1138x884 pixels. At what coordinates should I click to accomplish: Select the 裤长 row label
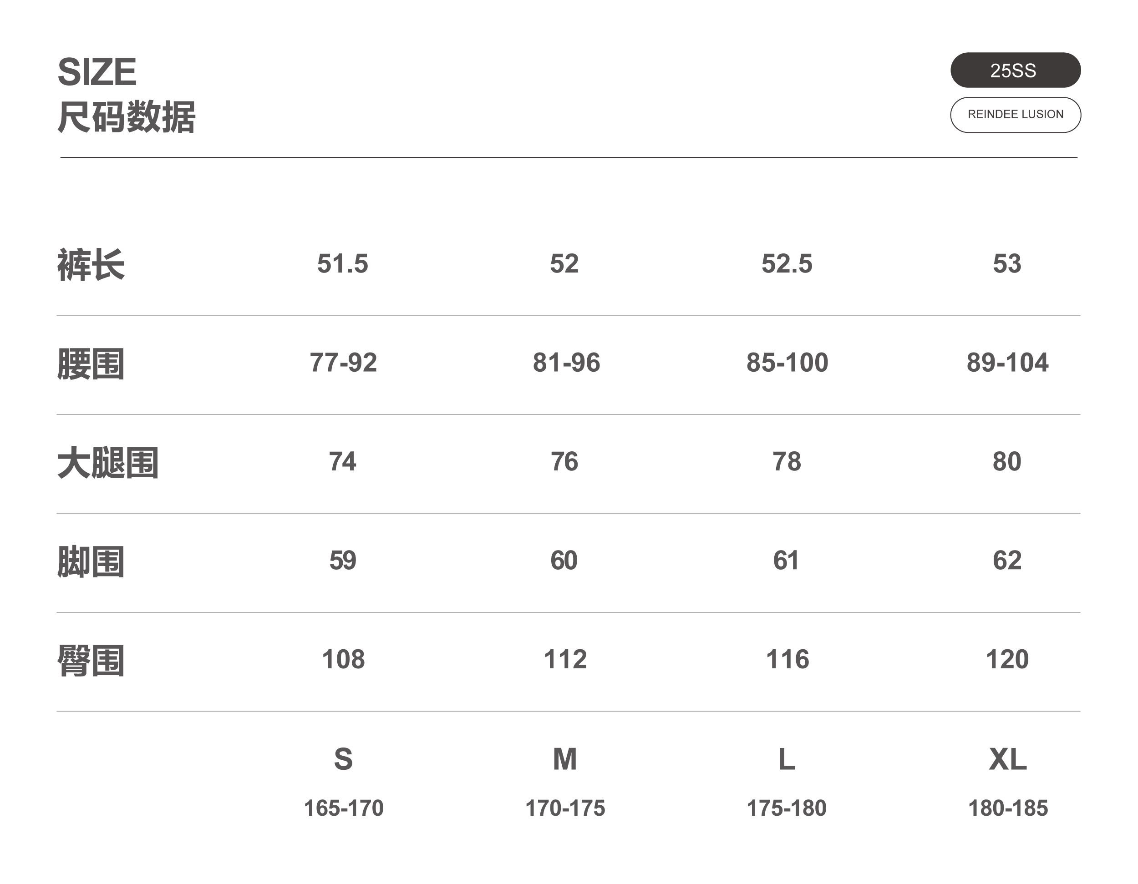tap(91, 265)
